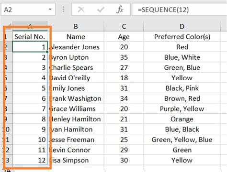Select column D header
The image size is (227, 172).
click(182, 26)
